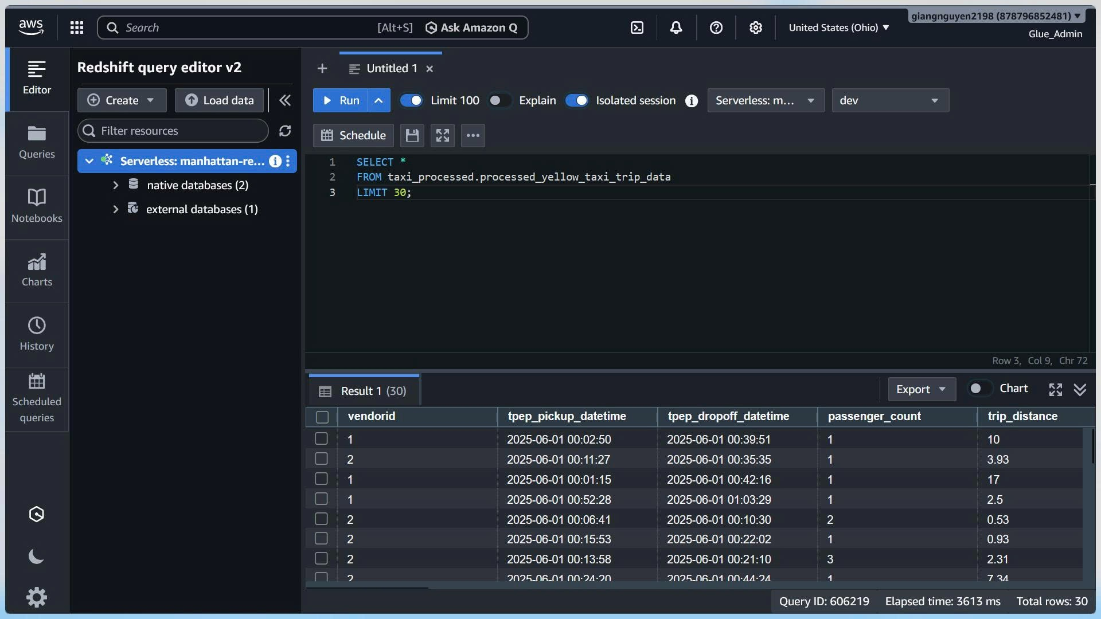
Task: Click the Run button
Action: pos(341,100)
